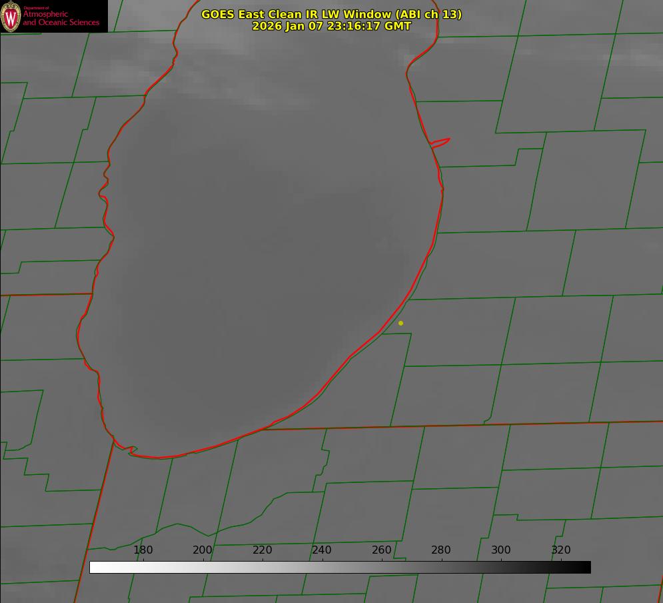Click the 320 colorbar label
663x603 pixels.
(561, 550)
